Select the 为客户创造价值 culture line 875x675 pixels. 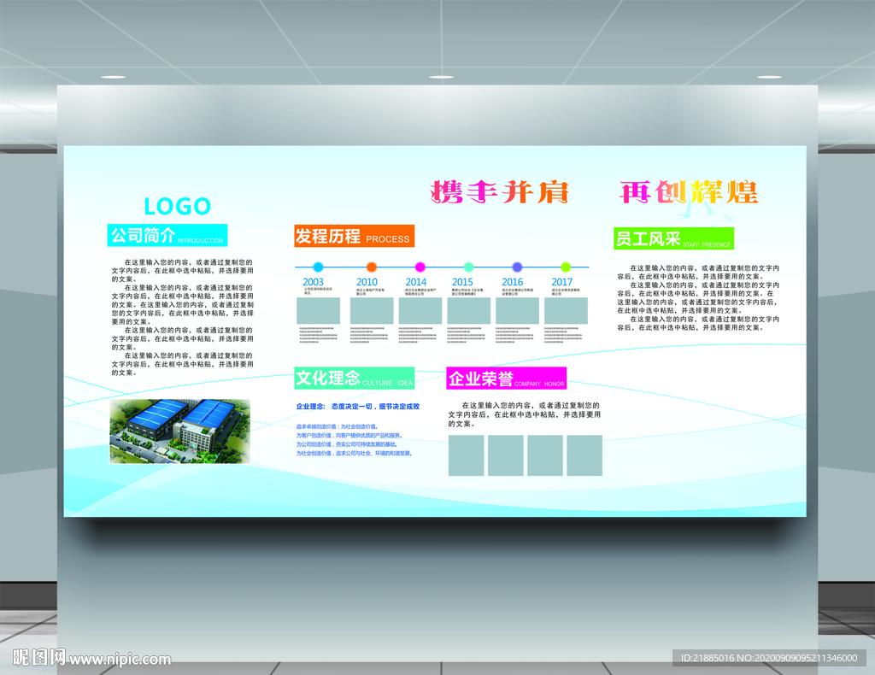click(349, 436)
